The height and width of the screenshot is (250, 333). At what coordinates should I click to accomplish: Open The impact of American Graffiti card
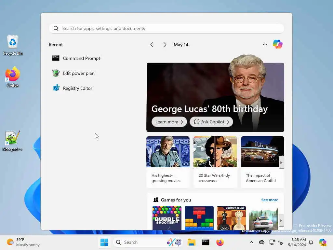pyautogui.click(x=262, y=162)
